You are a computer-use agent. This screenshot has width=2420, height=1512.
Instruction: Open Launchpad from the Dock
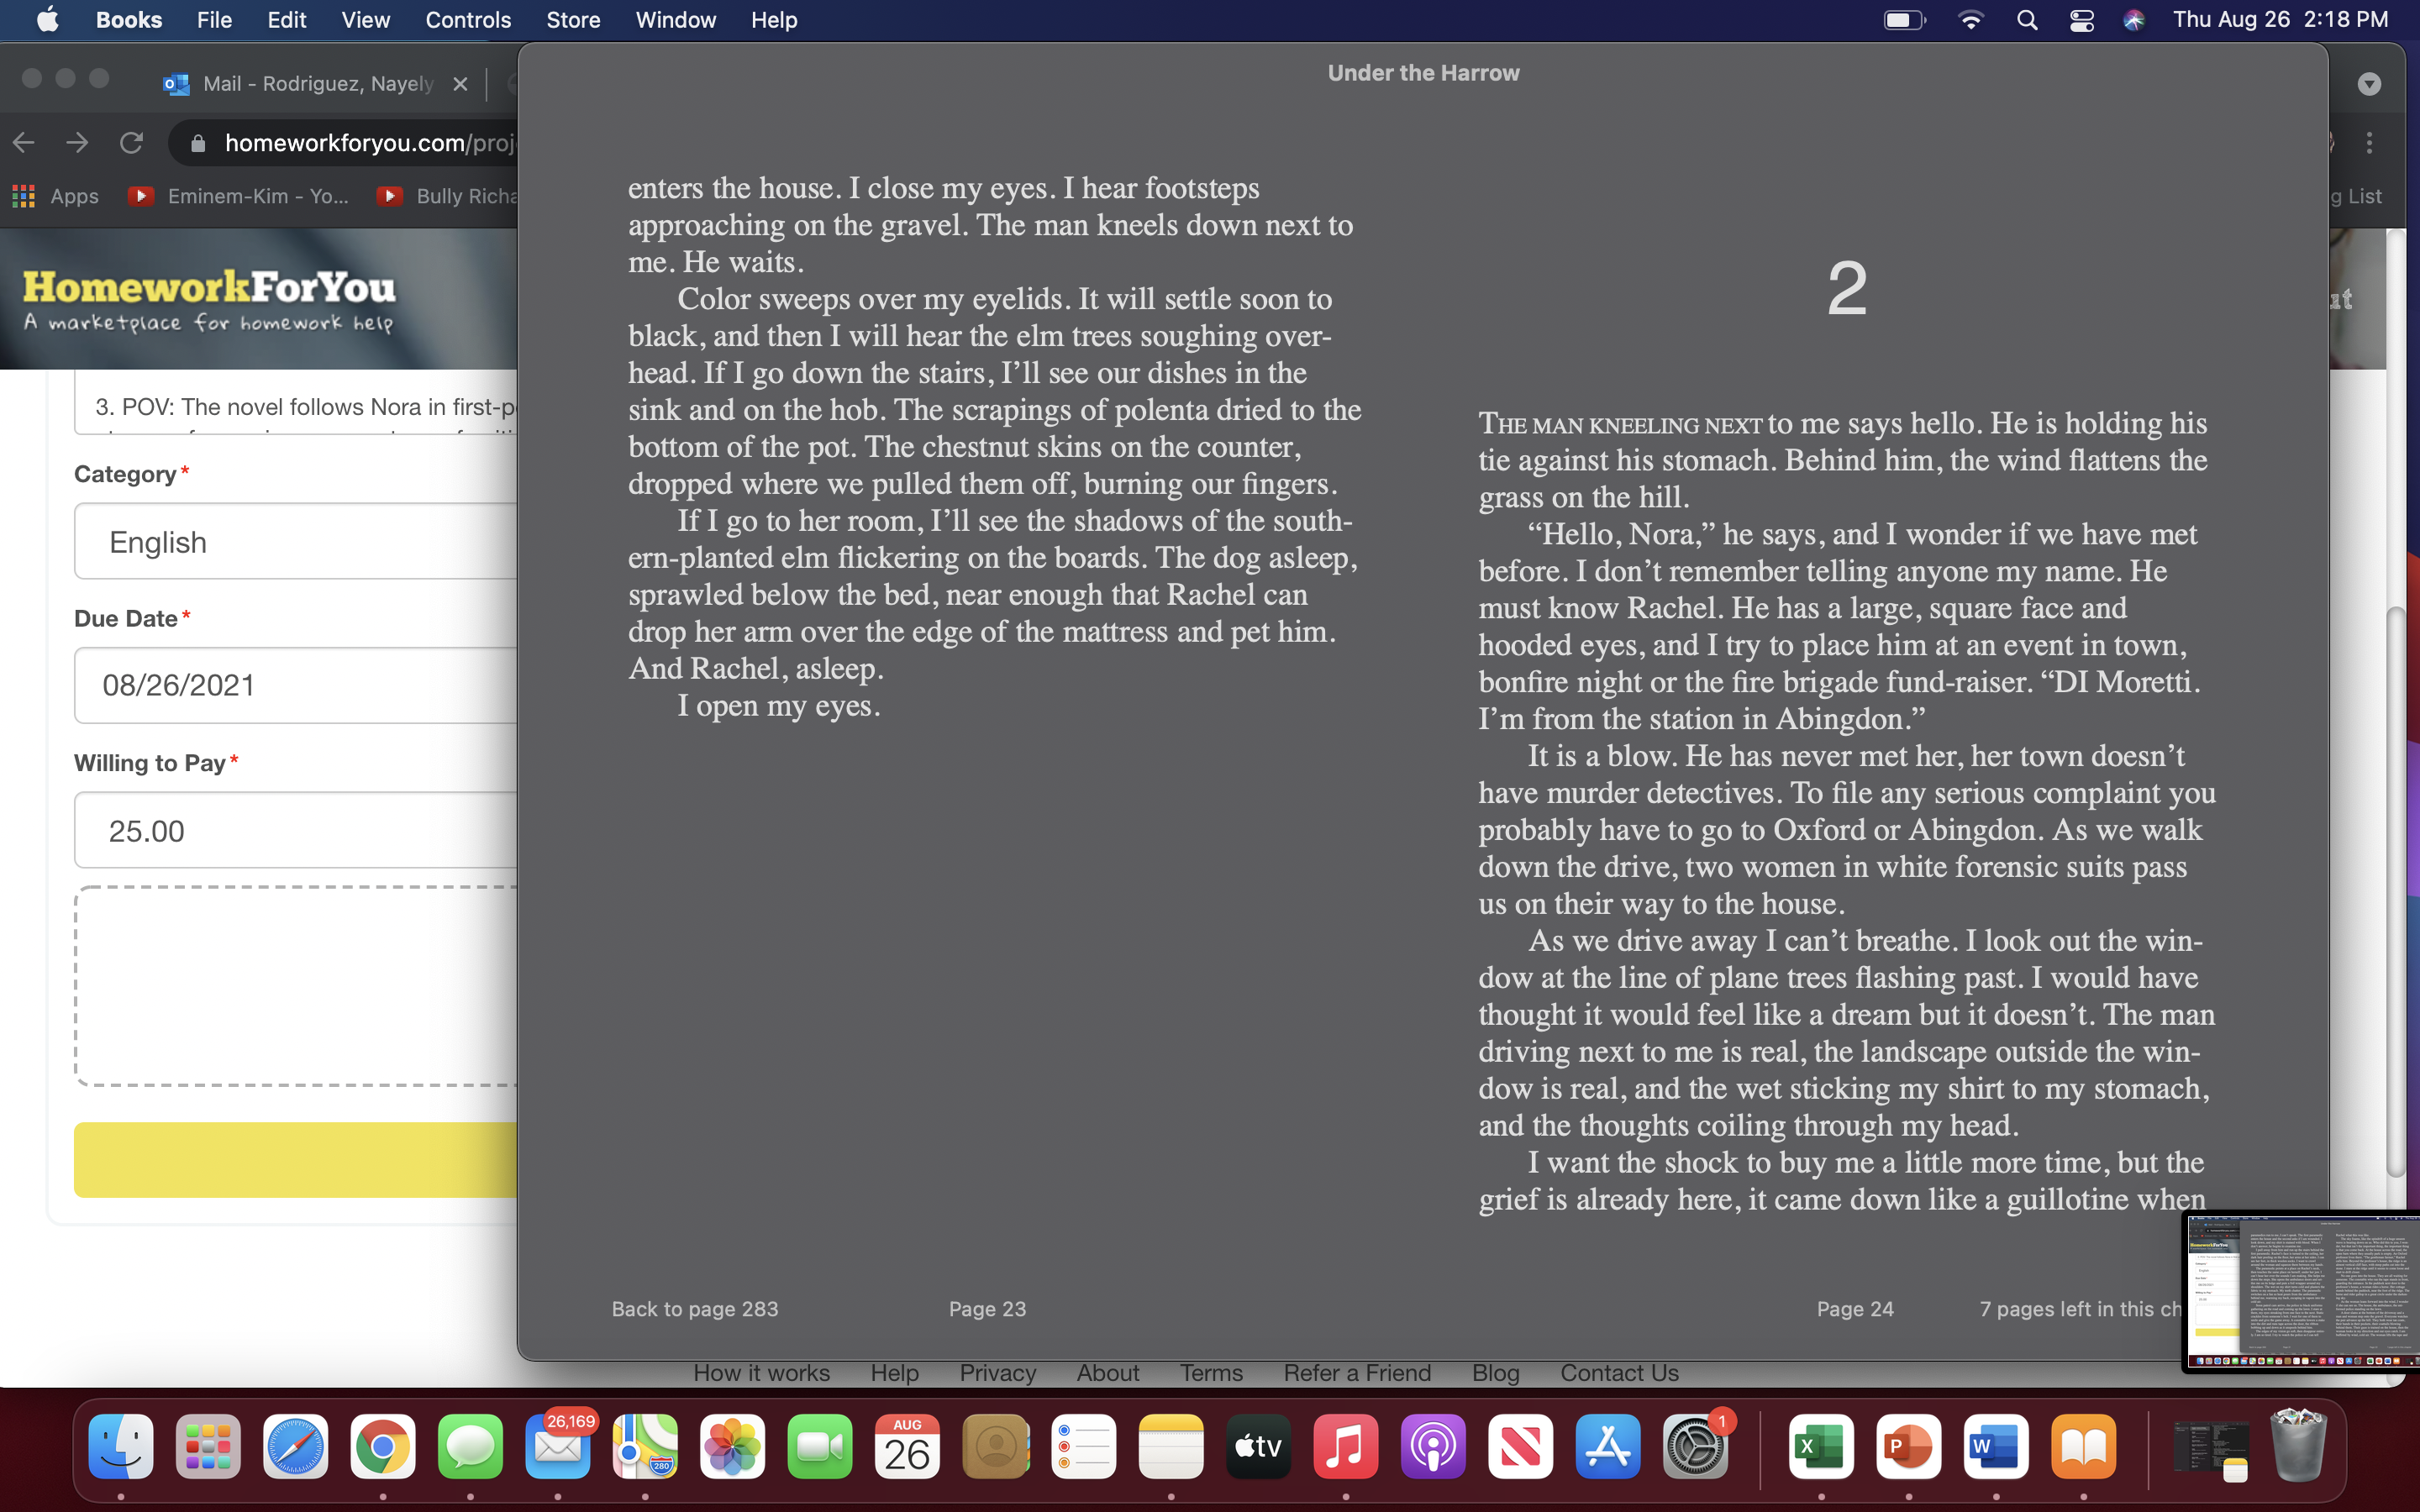click(x=208, y=1447)
